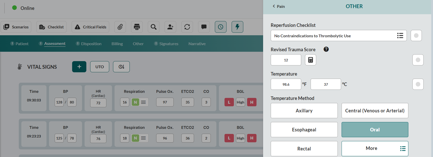Viewport: 433px width, 157px height.
Task: Open respiration list for 09:23:23 row
Action: [143, 138]
